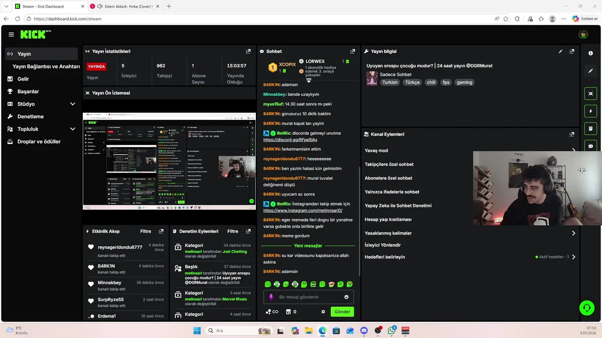Screen dimensions: 602x338
Task: Favorite this page with the star icon
Action: 506,19
